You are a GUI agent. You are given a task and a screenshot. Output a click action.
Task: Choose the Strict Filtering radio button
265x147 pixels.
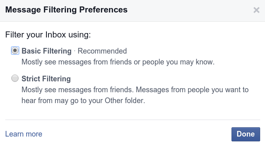tap(15, 78)
